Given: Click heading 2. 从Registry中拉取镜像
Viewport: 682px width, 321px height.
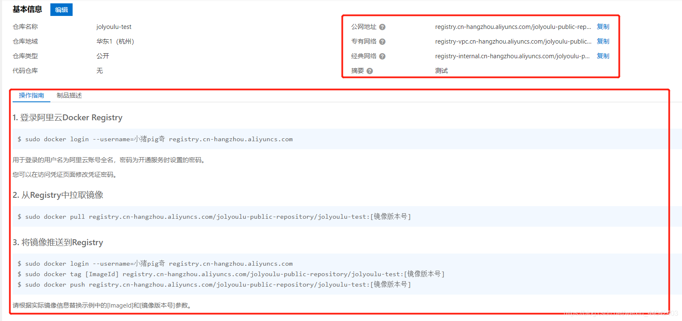Looking at the screenshot, I should [x=58, y=195].
